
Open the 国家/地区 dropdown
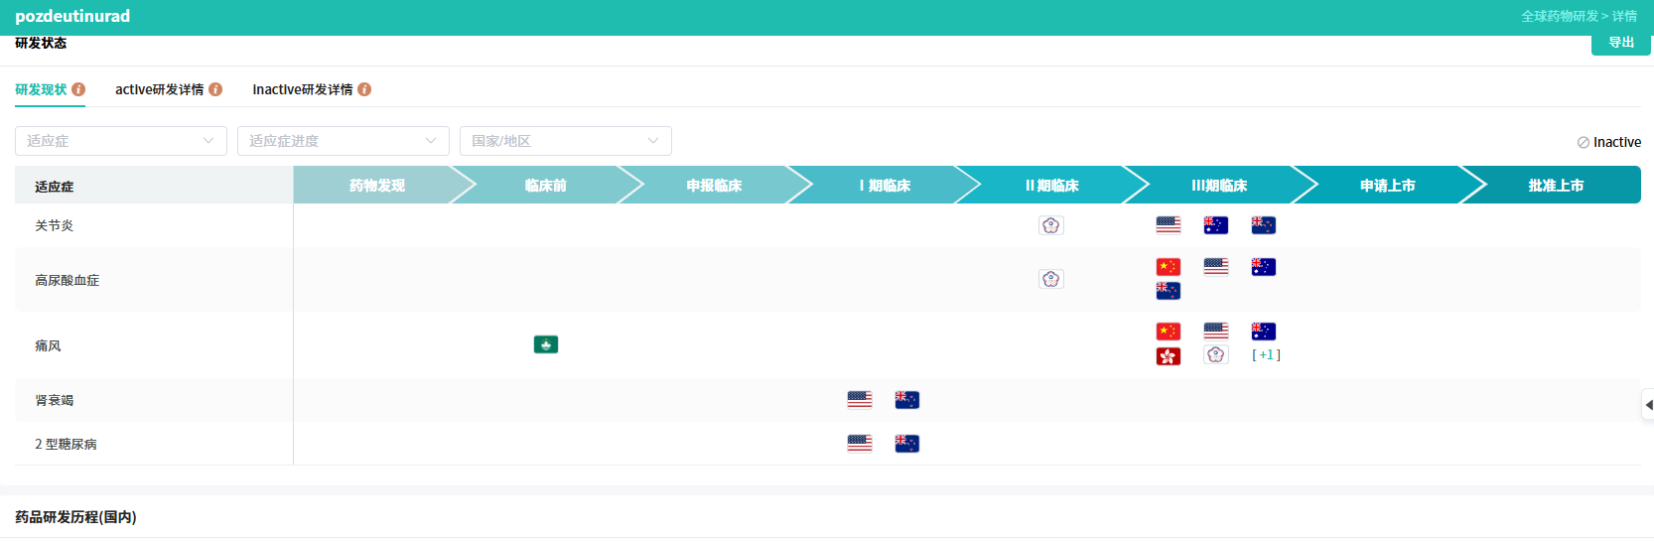566,141
